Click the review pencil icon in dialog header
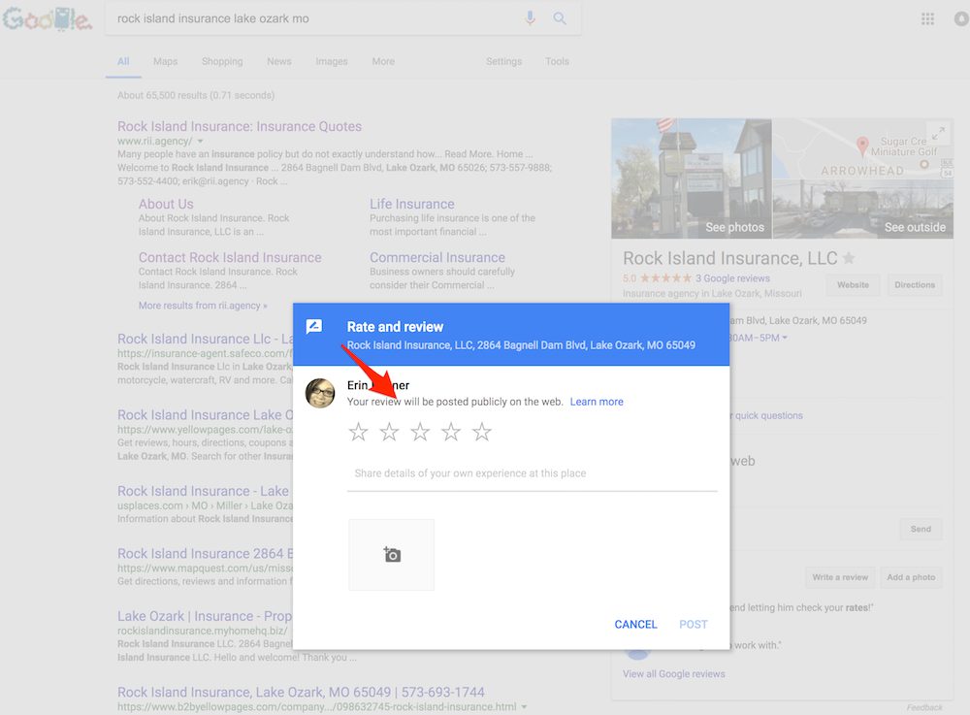 click(x=314, y=327)
